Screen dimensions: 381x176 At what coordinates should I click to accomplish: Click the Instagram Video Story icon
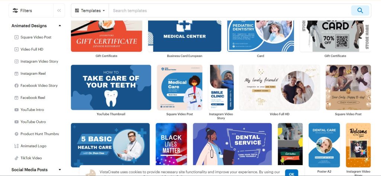tap(16, 61)
